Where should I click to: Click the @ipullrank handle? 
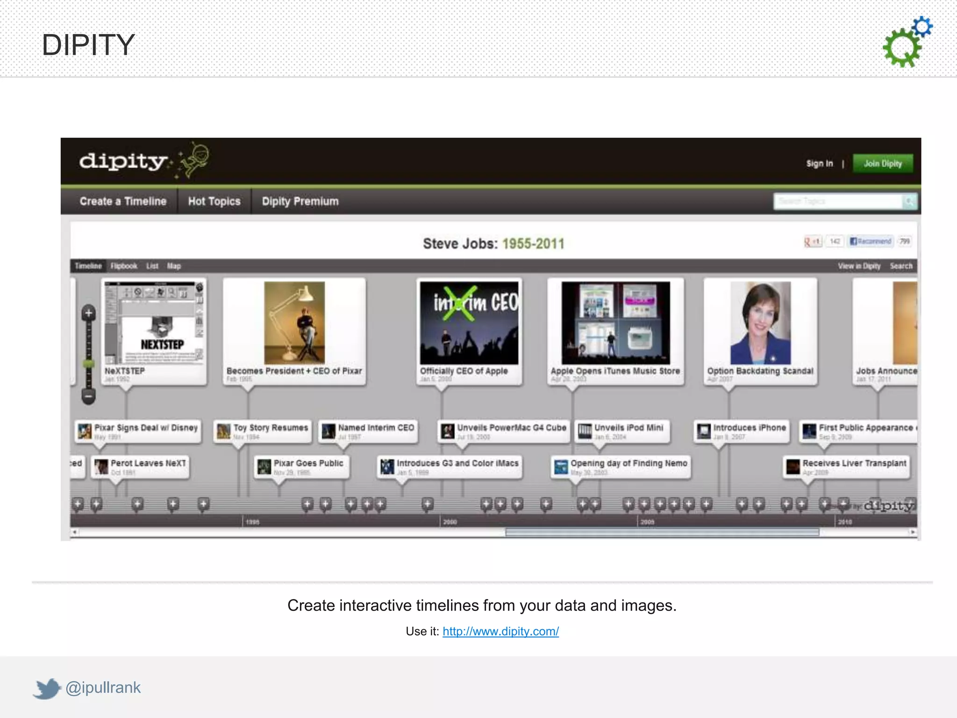tap(103, 688)
